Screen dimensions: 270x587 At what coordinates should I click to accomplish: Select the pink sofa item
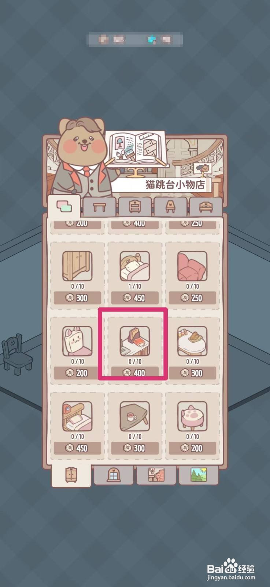pos(192,266)
